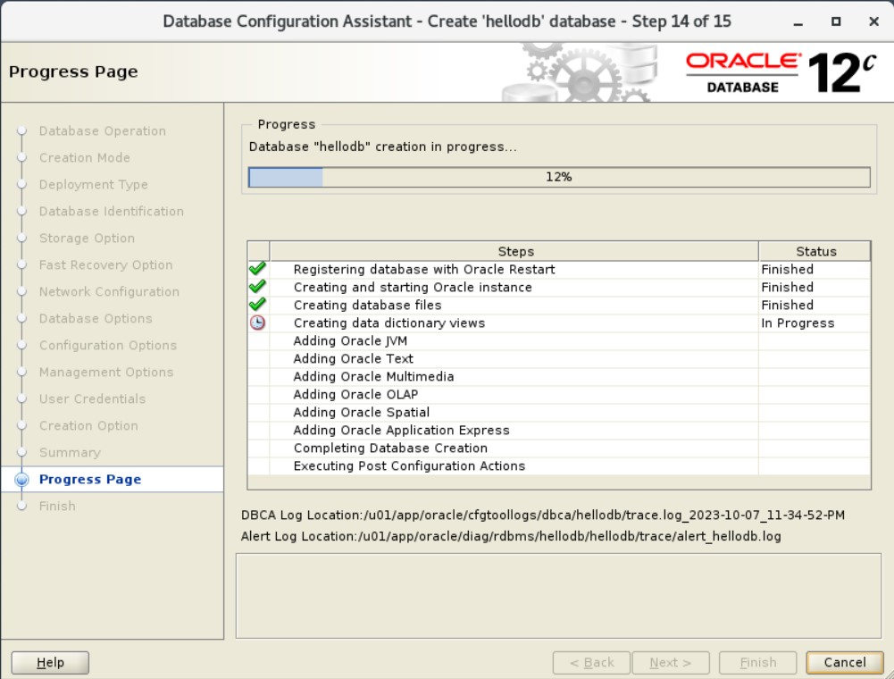Image resolution: width=894 pixels, height=679 pixels.
Task: Select Finish step in sidebar
Action: (57, 506)
